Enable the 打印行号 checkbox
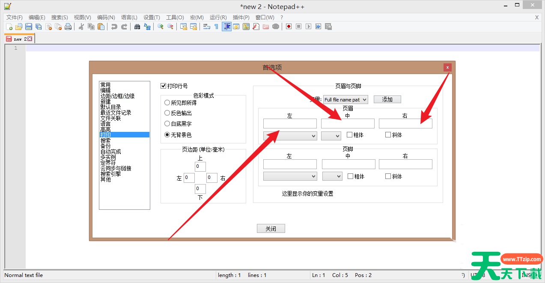The height and width of the screenshot is (283, 545). click(163, 86)
